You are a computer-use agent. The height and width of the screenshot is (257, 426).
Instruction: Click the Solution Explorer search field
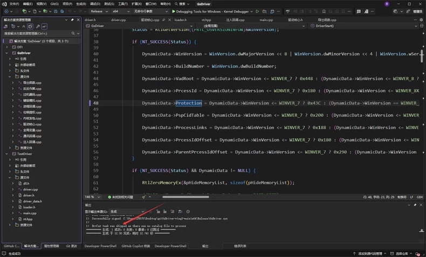[38, 33]
